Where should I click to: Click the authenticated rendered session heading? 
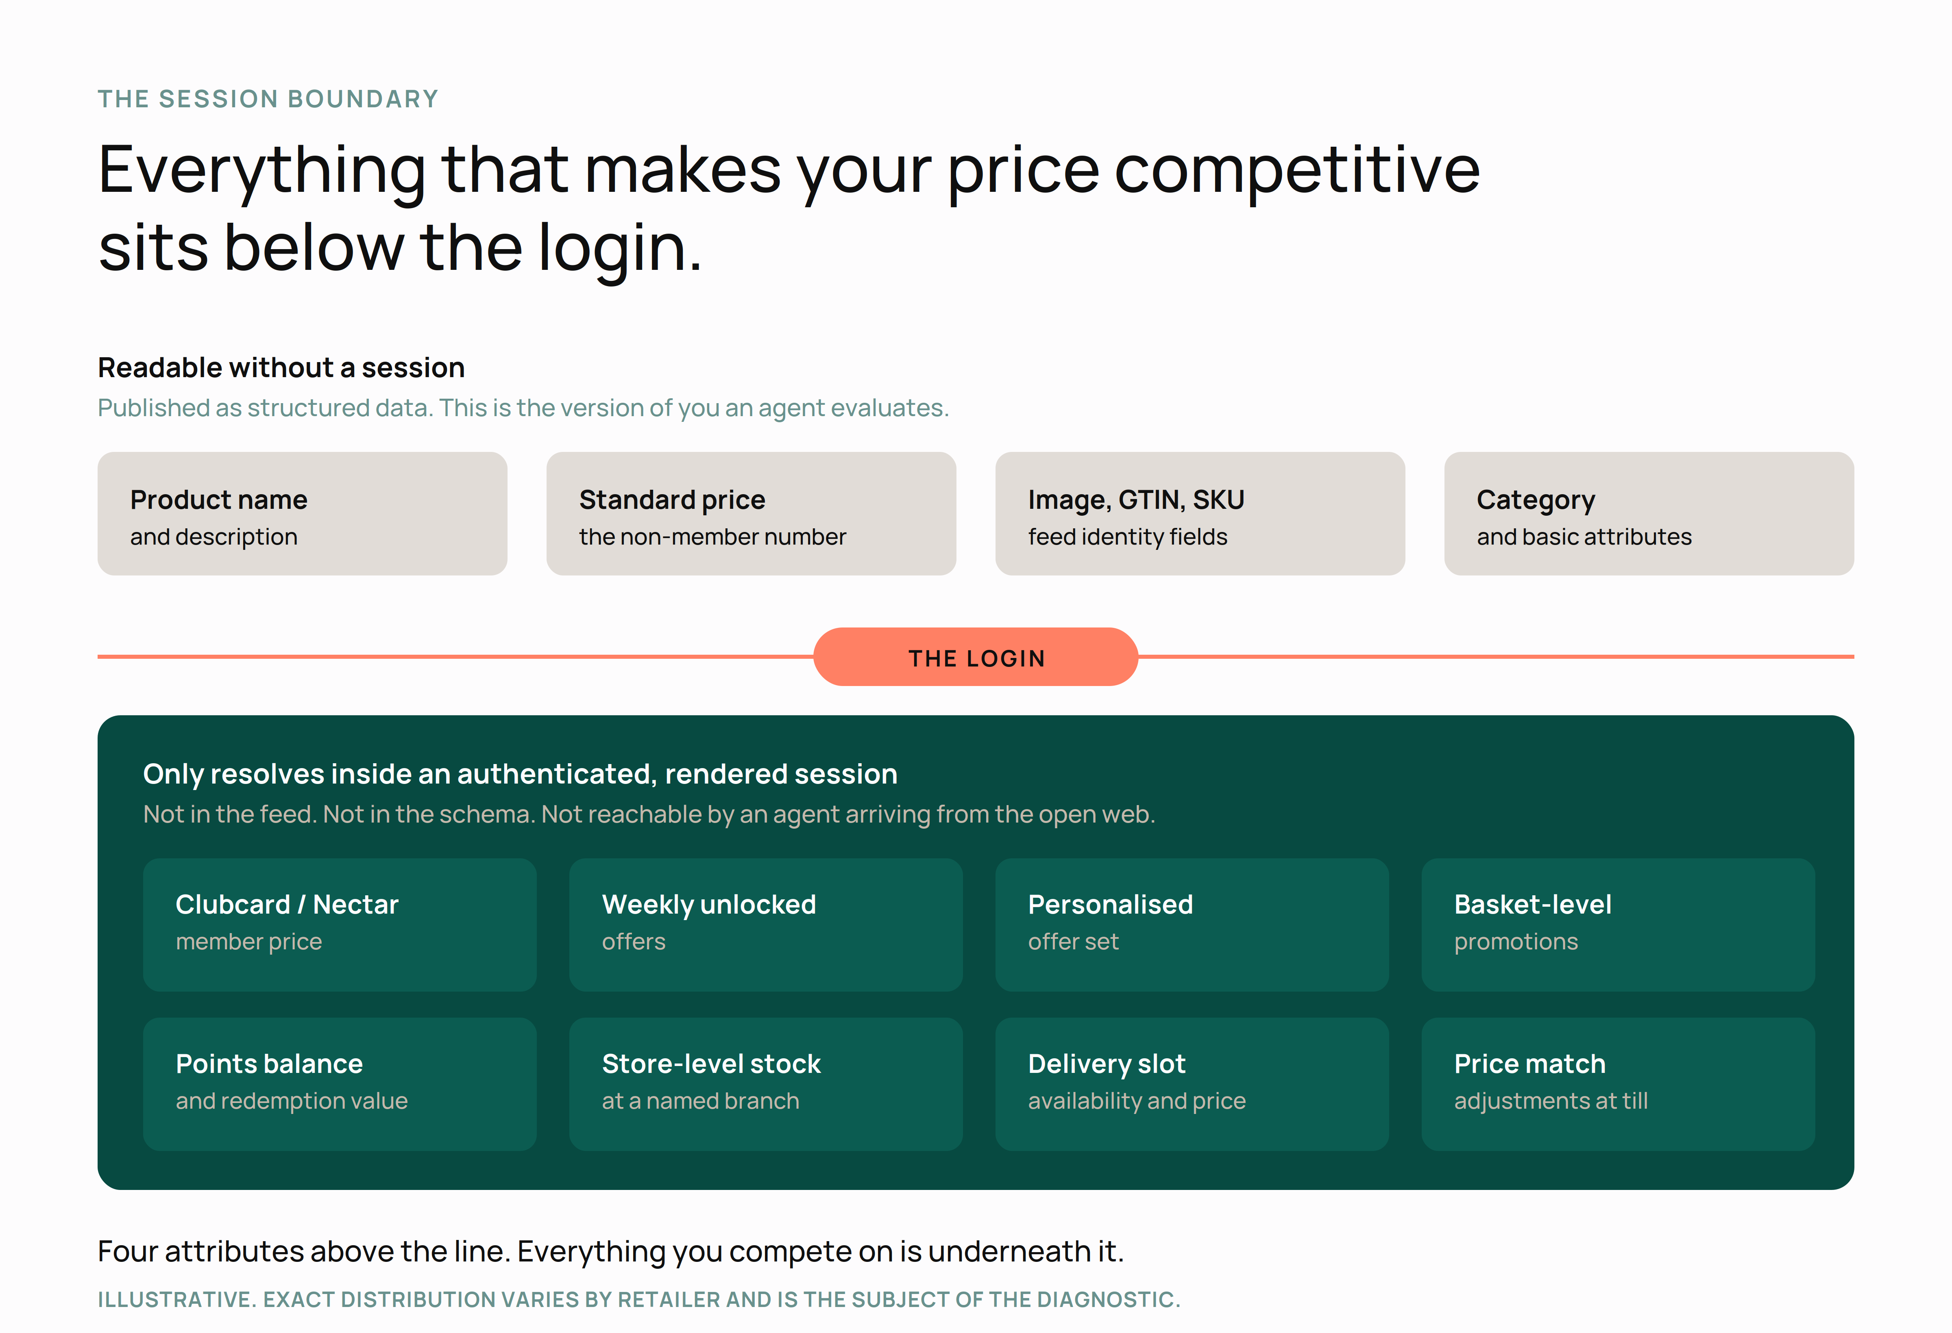pyautogui.click(x=520, y=774)
